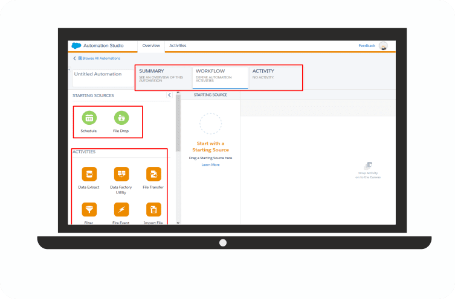The width and height of the screenshot is (455, 299).
Task: Select the File Drop starting source icon
Action: pos(120,118)
